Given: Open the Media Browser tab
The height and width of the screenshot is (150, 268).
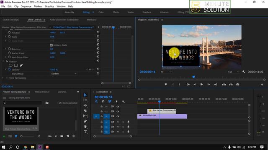Looking at the screenshot, I should (42, 92).
